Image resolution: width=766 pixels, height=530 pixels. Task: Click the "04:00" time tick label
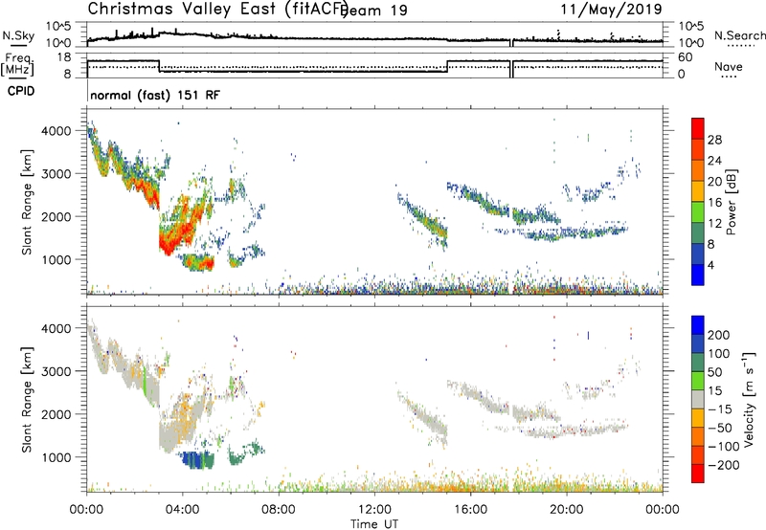(x=182, y=510)
